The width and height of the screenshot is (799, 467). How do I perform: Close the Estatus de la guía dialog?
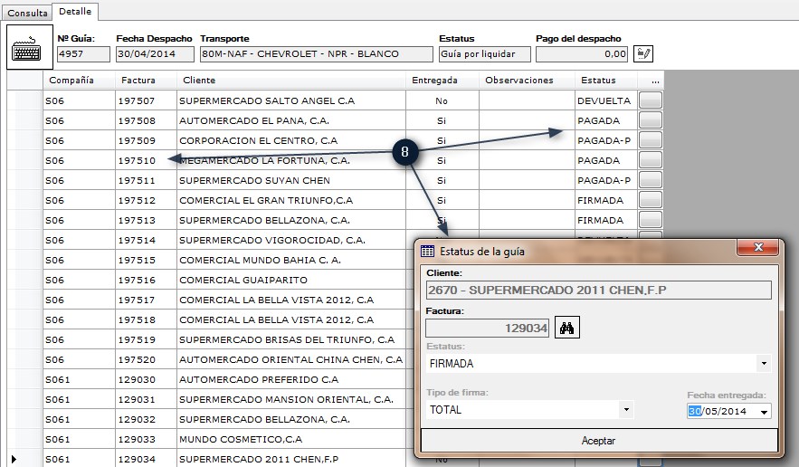tap(757, 247)
